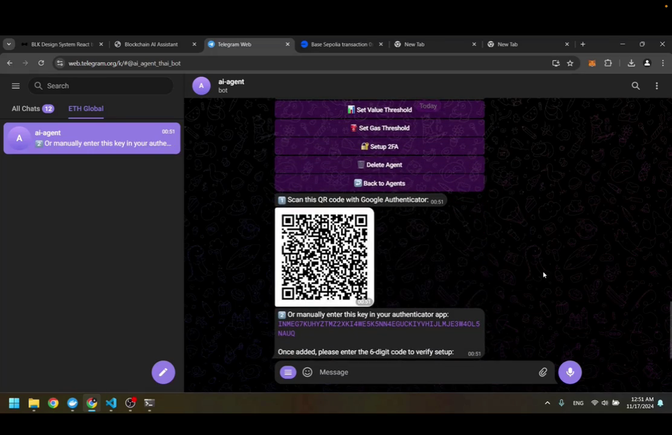Click the Back to Agents button

click(x=380, y=184)
